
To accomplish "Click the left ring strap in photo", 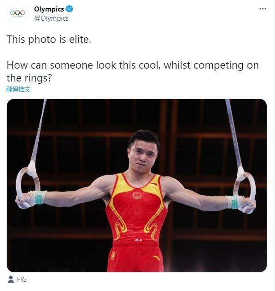I will 39,131.
